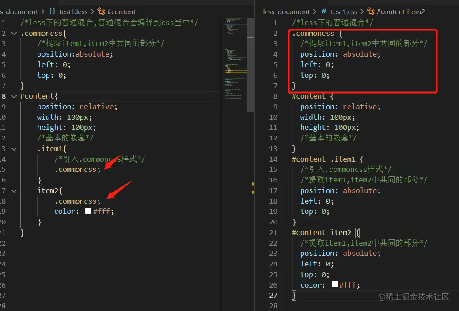Click #content item2 breadcrumb in right editor
459x311 pixels.
click(400, 12)
